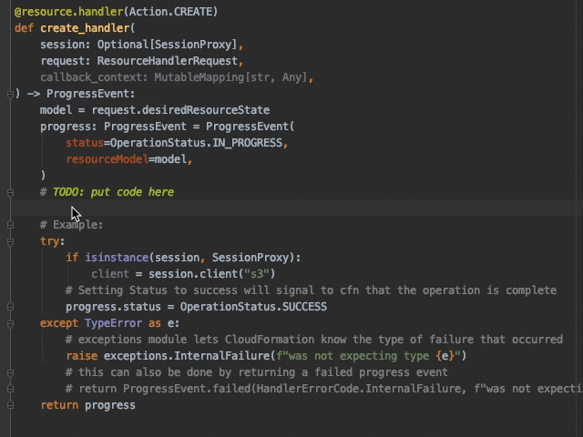The width and height of the screenshot is (583, 437).
Task: Click 'status' keyword argument name
Action: [85, 143]
